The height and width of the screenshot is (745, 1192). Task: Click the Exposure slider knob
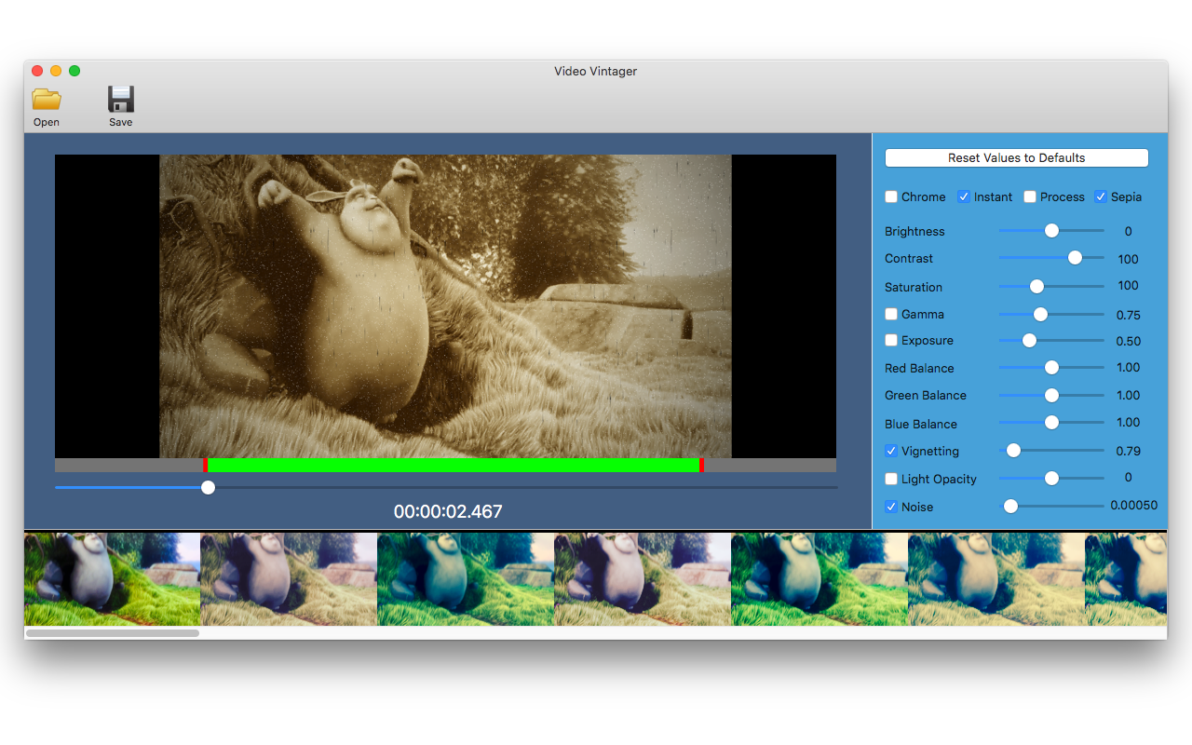tap(1029, 341)
